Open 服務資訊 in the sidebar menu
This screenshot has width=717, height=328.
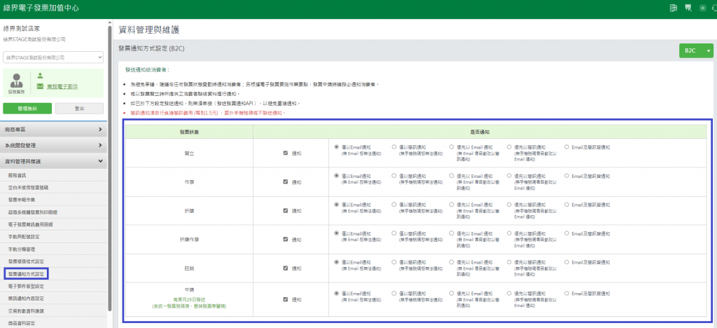[x=53, y=175]
